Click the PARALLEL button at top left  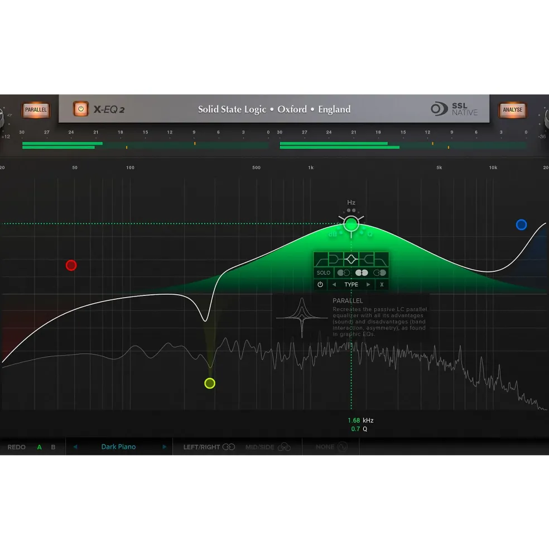coord(36,110)
